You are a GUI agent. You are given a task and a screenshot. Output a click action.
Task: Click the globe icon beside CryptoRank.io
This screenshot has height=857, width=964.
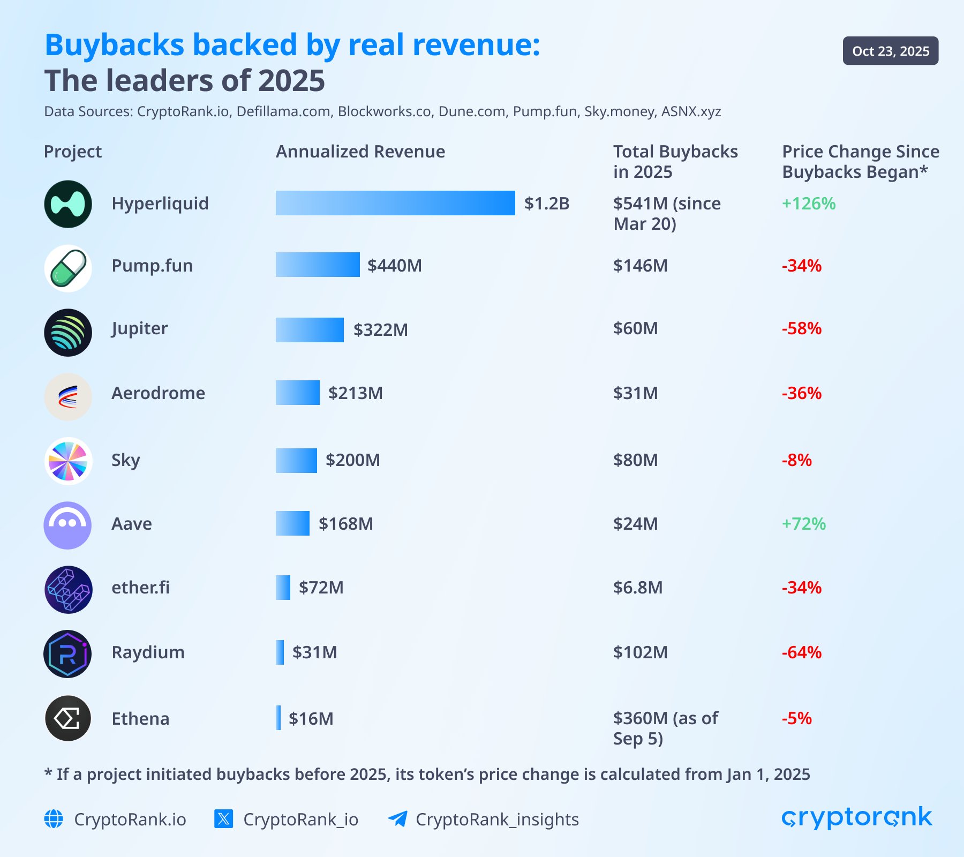pos(54,820)
